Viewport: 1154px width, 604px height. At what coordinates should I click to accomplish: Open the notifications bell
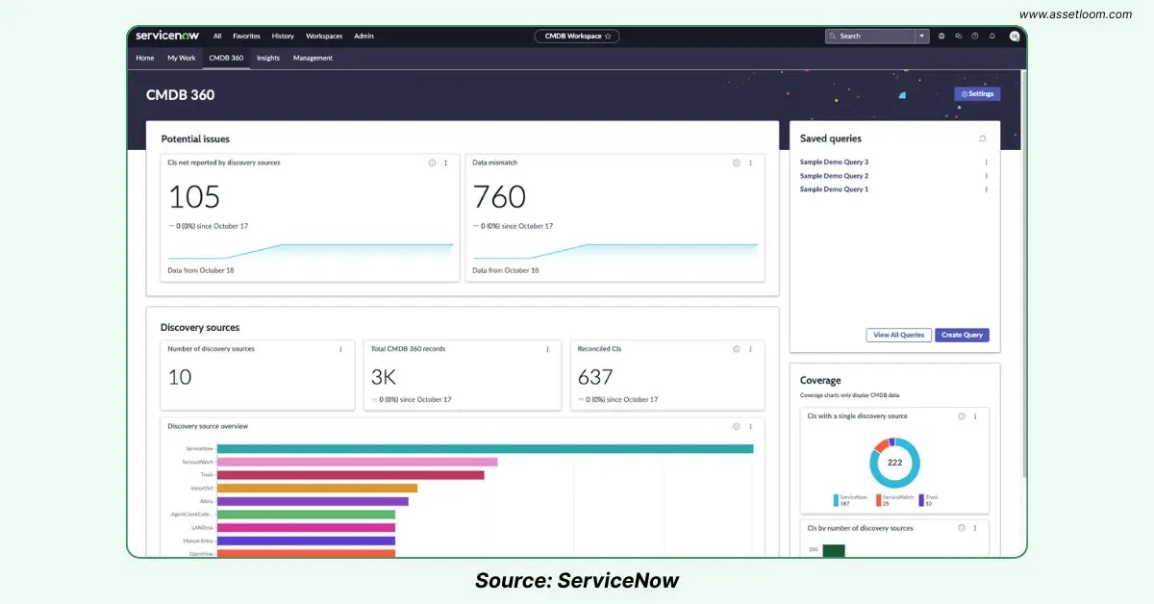991,36
